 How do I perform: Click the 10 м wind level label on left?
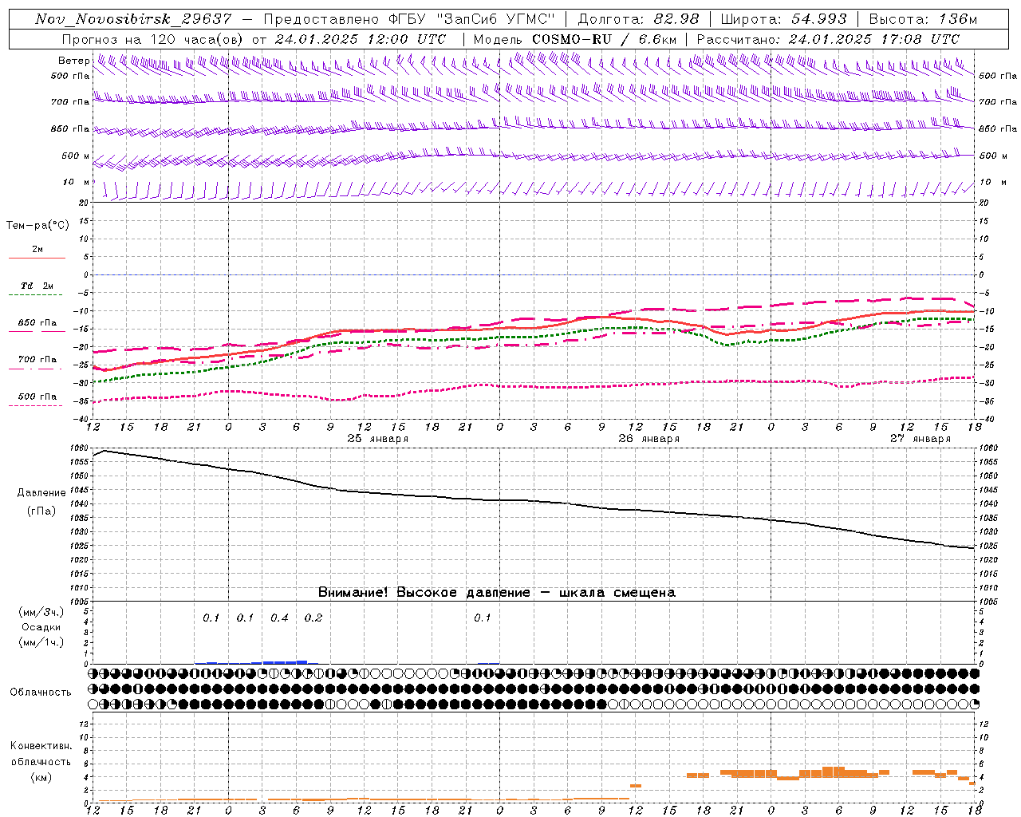pos(77,182)
